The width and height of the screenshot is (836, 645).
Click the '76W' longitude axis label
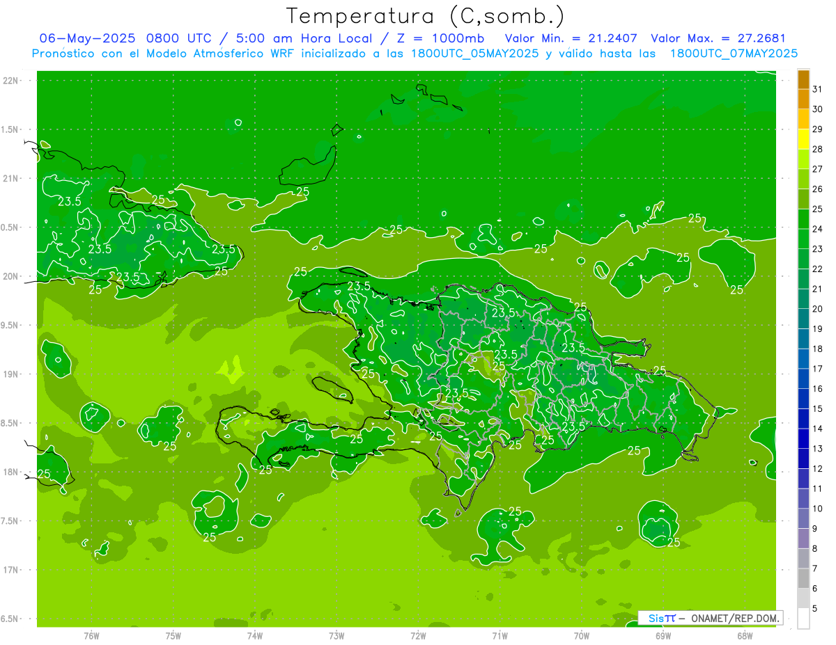(x=91, y=635)
